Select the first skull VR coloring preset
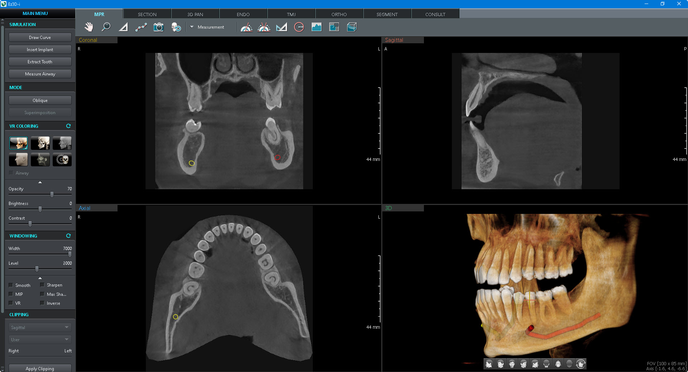688x372 pixels. tap(18, 143)
